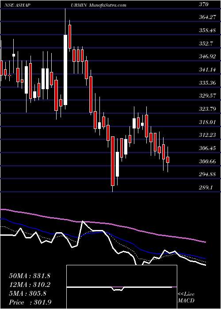
Task: Click the 312.23 price axis label
Action: coord(206,135)
